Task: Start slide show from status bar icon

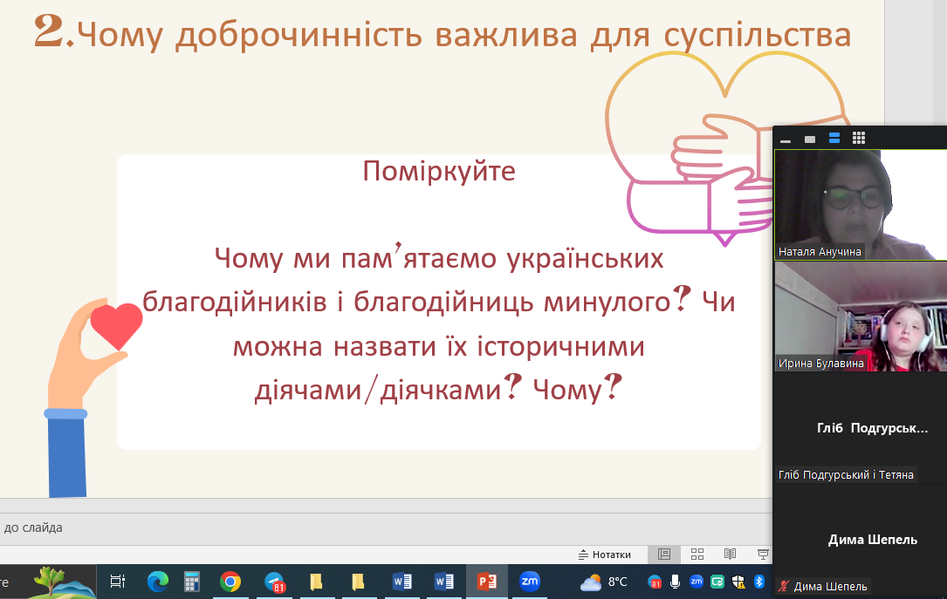Action: coord(763,555)
